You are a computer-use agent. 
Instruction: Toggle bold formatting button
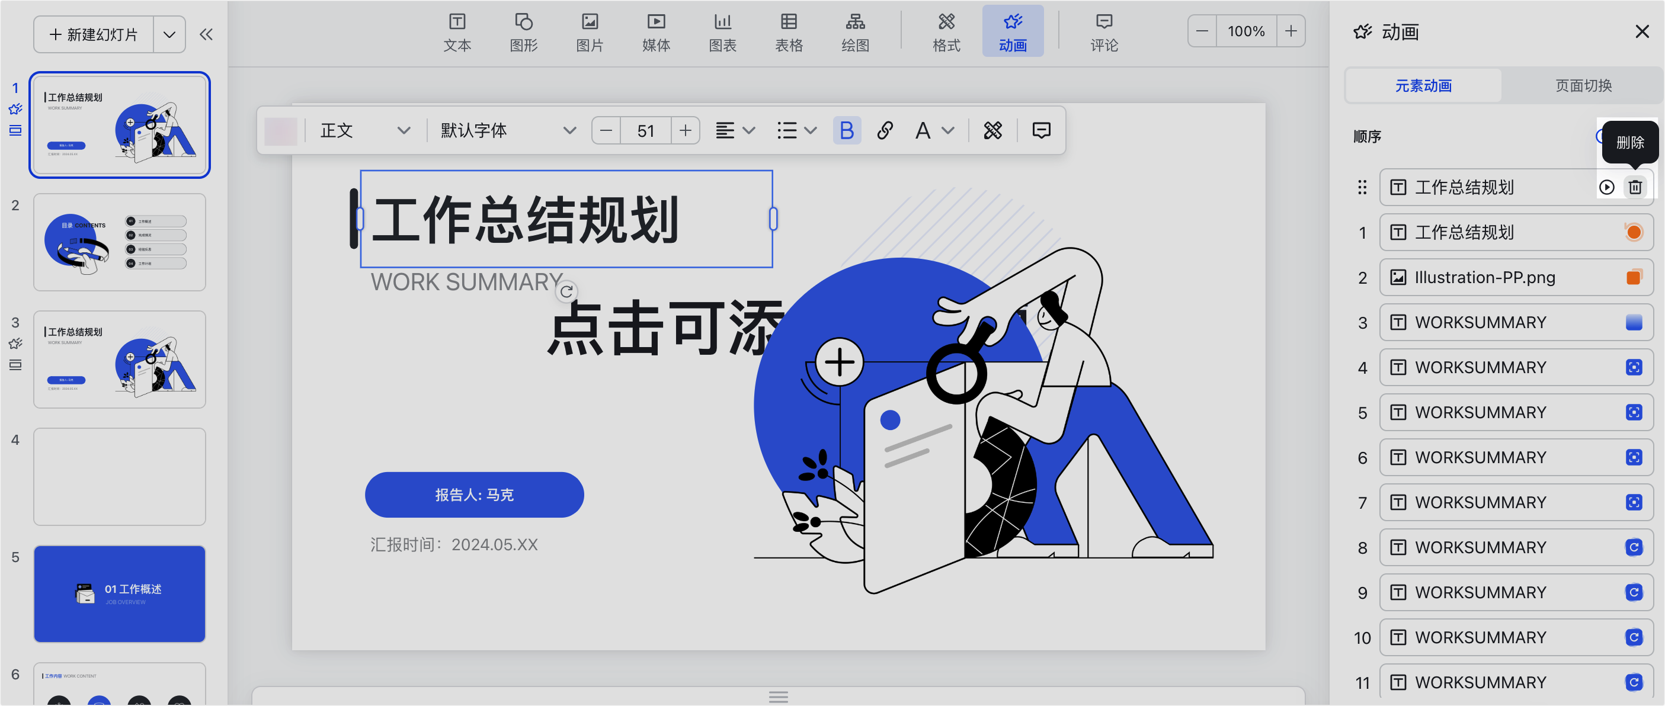[846, 131]
